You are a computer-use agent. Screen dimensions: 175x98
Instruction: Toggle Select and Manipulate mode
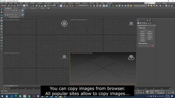click(58, 6)
